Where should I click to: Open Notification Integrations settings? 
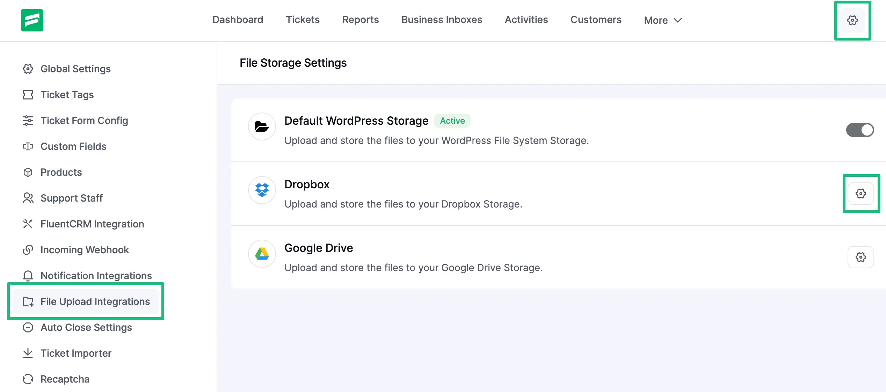tap(96, 276)
